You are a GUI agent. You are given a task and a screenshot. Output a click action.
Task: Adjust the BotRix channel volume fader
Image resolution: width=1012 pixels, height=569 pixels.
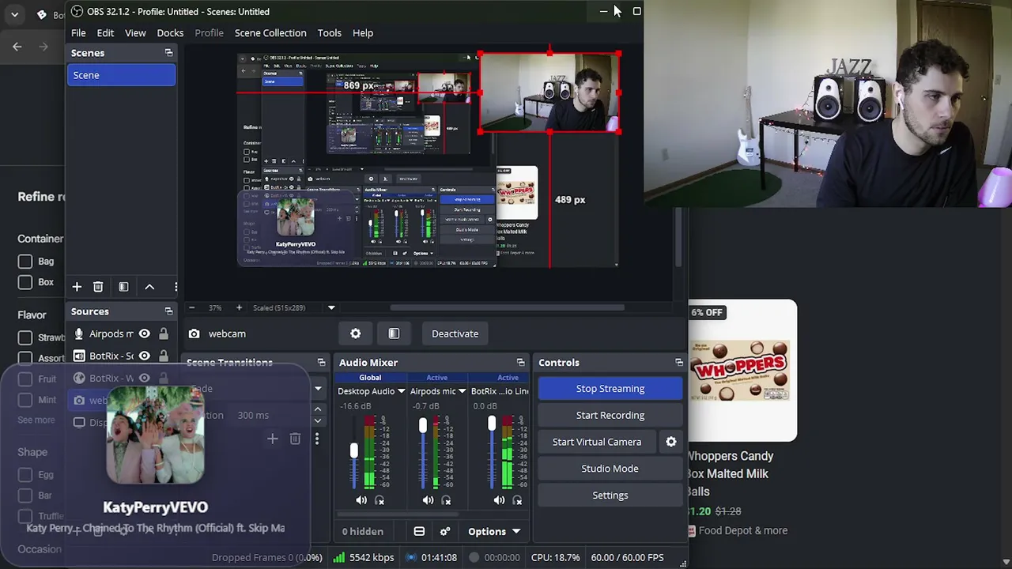(x=492, y=424)
